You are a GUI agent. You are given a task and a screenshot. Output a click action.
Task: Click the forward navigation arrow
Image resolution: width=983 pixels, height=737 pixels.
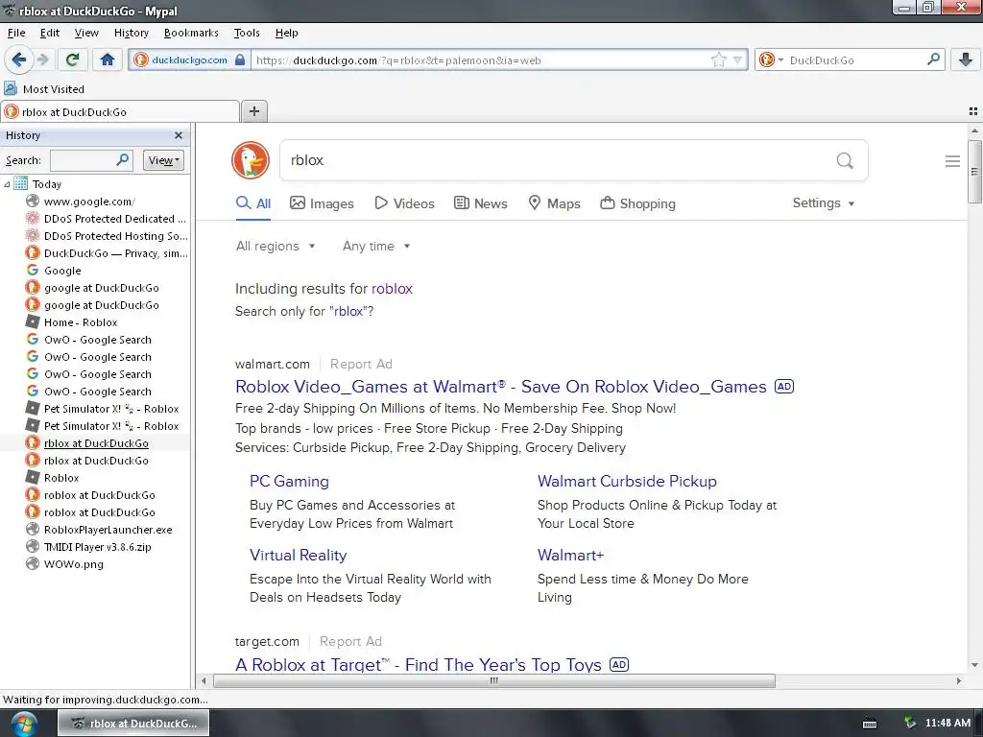click(x=42, y=59)
